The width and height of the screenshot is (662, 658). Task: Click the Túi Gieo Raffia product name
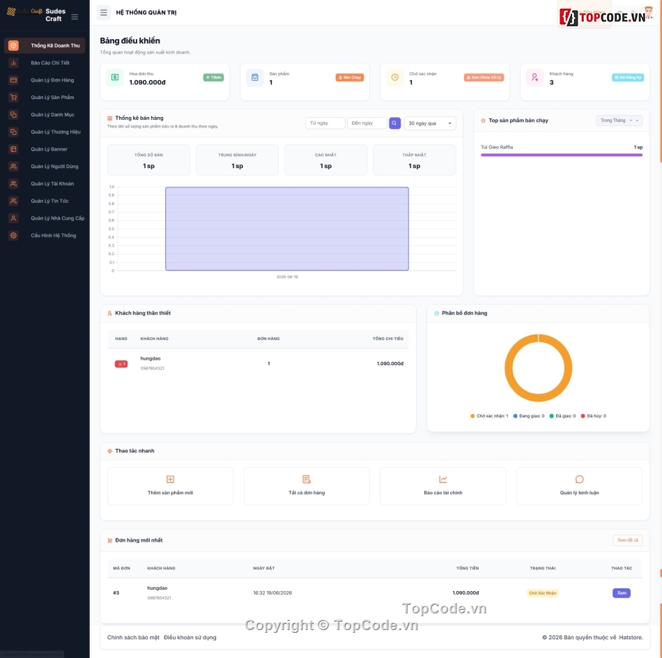point(497,147)
